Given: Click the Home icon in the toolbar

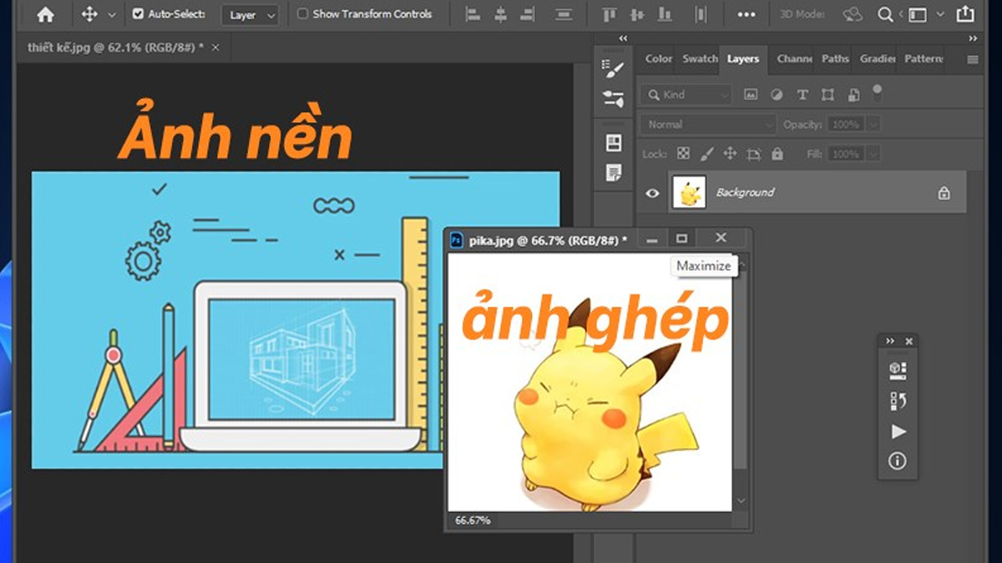Looking at the screenshot, I should [x=44, y=14].
